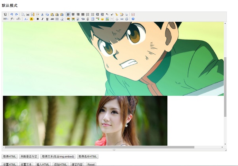Click the print icon

(x=28, y=14)
